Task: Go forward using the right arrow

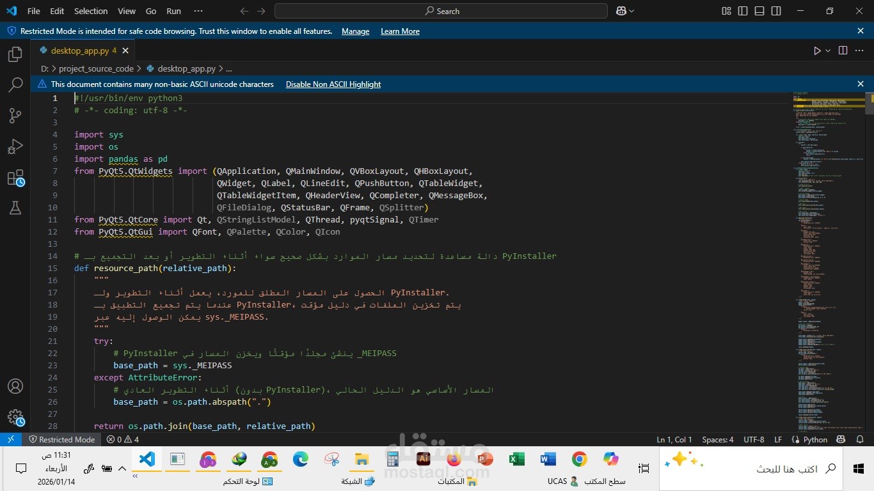Action: click(x=261, y=11)
